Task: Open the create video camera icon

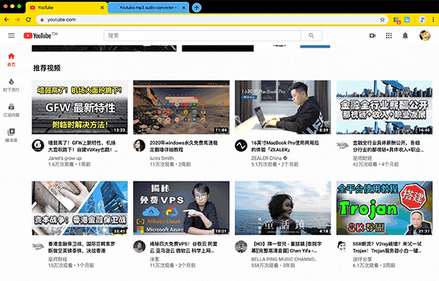Action: (372, 36)
